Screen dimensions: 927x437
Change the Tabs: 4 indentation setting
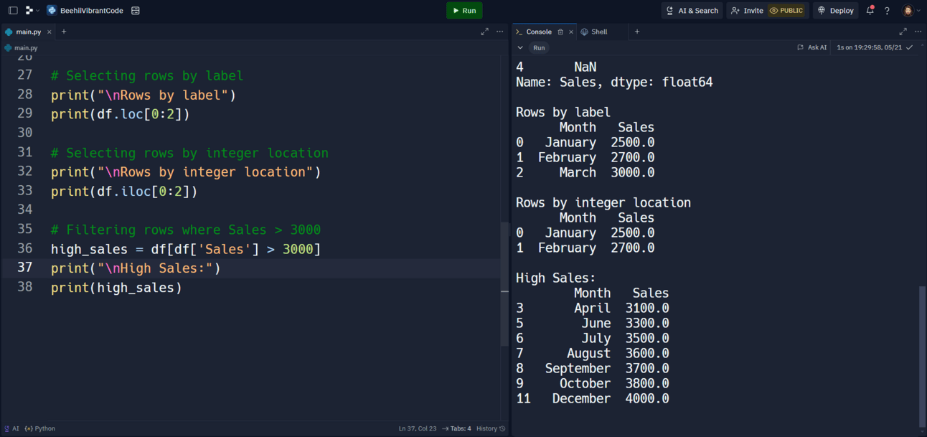tap(457, 428)
